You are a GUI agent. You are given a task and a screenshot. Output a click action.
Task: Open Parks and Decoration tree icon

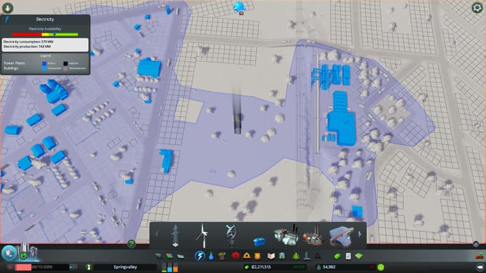[295, 256]
